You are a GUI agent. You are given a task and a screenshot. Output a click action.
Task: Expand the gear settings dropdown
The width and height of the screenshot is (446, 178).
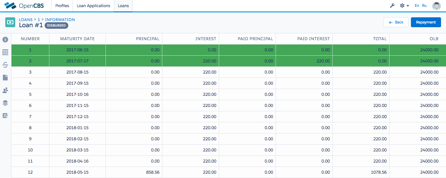click(x=404, y=6)
